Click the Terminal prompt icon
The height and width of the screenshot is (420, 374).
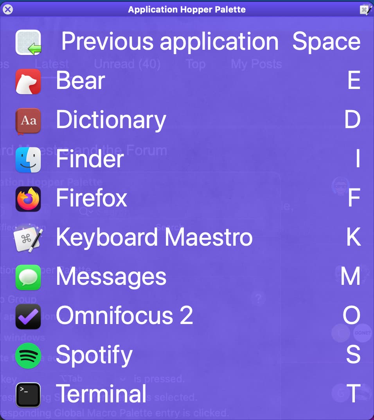(28, 395)
